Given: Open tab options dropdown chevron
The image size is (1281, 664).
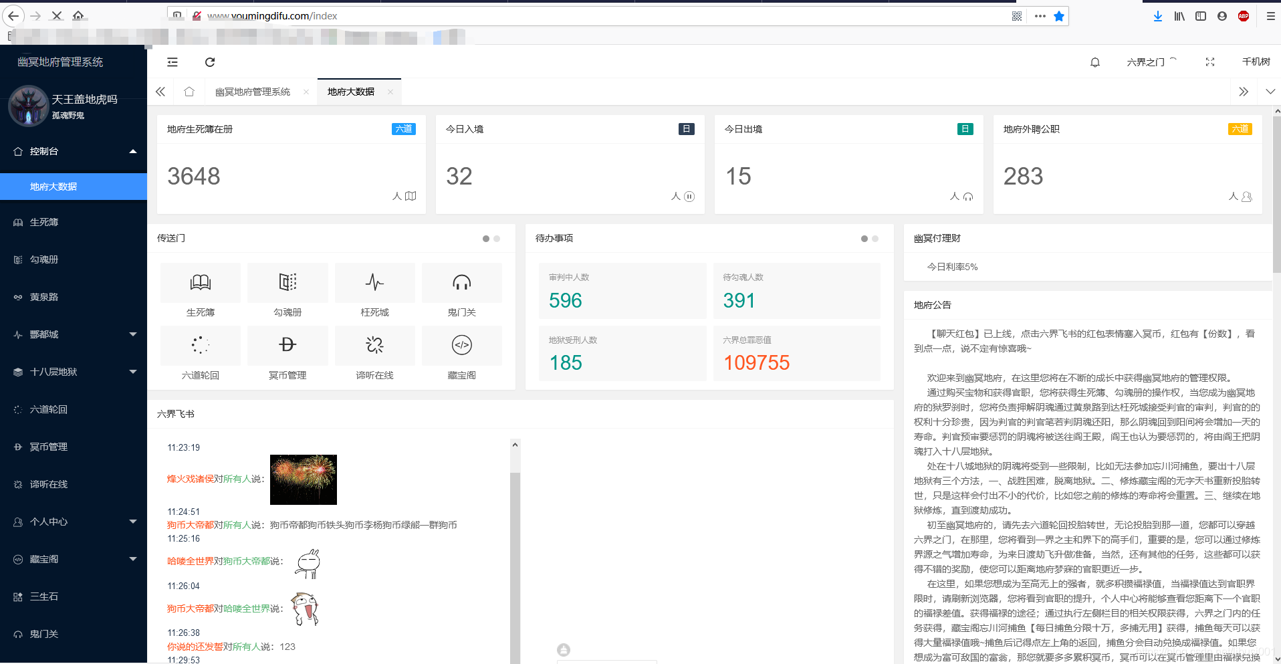Looking at the screenshot, I should pos(1270,92).
